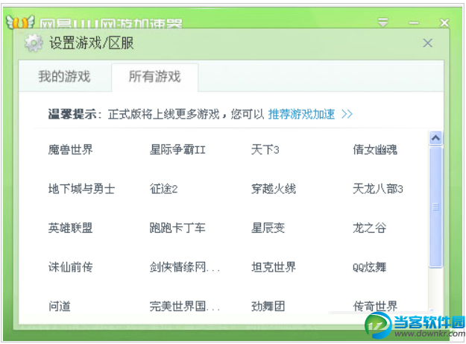Click the 星辰变 game entry
This screenshot has width=466, height=344.
pyautogui.click(x=268, y=228)
